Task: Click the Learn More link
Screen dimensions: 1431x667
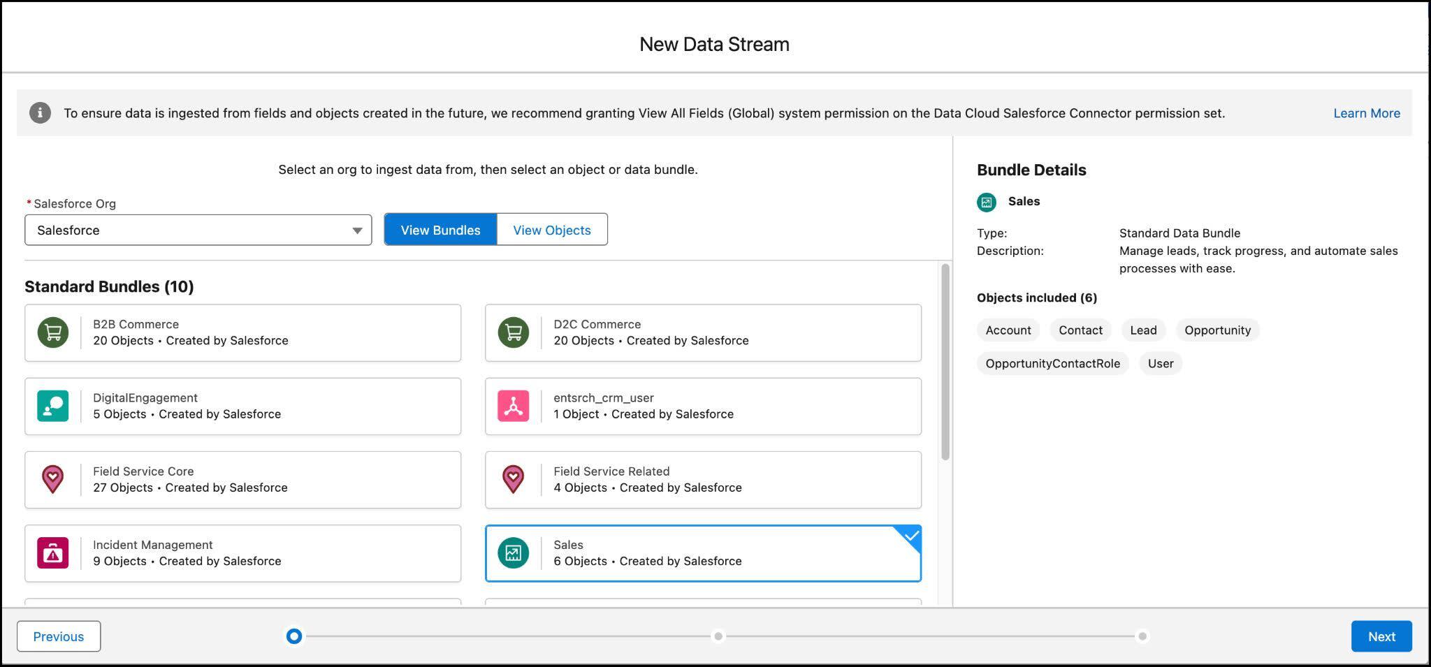Action: [x=1365, y=112]
